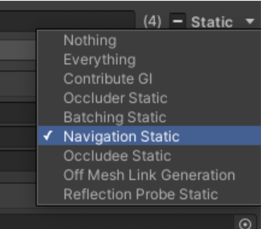Click the dark field left of Navigation Static
This screenshot has width=261, height=229.
[18, 137]
